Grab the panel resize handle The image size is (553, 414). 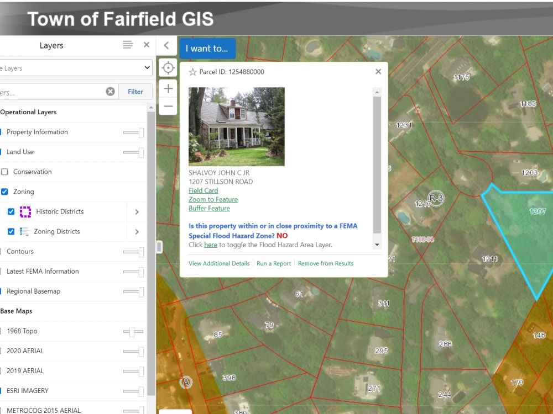(x=159, y=247)
